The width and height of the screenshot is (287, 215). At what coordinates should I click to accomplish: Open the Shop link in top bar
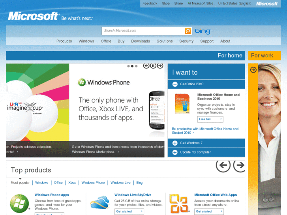(x=166, y=4)
